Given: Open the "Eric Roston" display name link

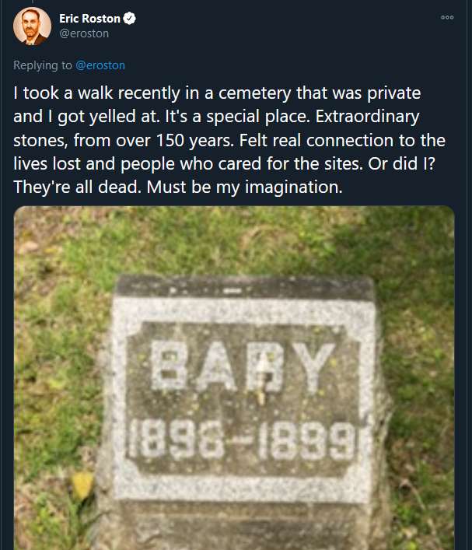Looking at the screenshot, I should pos(89,19).
